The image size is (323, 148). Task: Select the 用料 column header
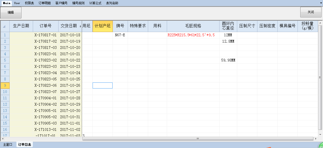point(157,26)
